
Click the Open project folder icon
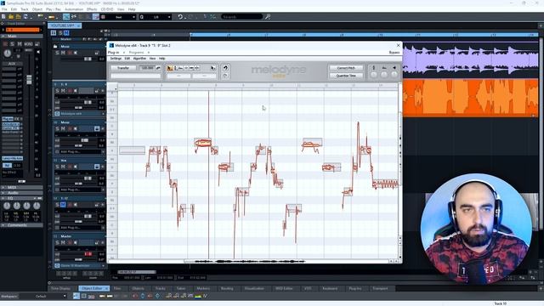(x=11, y=17)
